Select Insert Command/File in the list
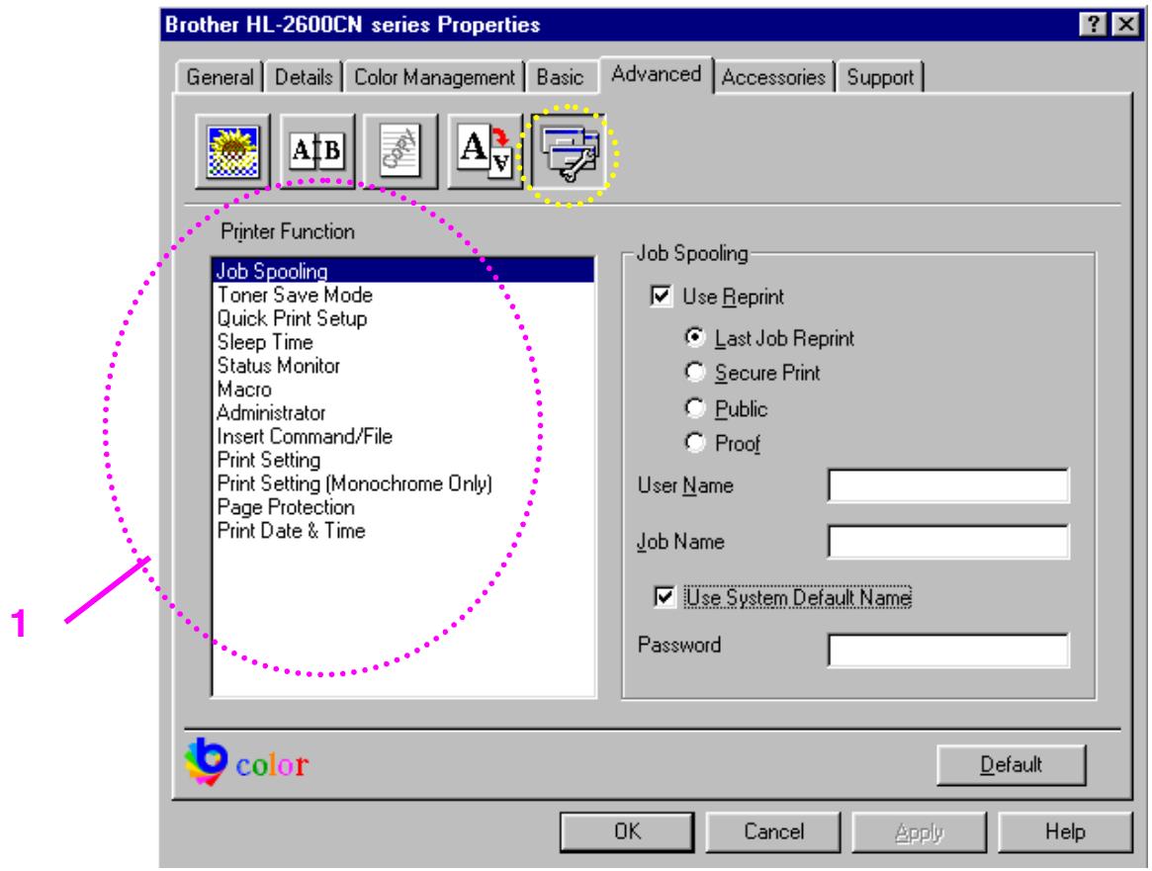The height and width of the screenshot is (871, 1152). [x=402, y=435]
